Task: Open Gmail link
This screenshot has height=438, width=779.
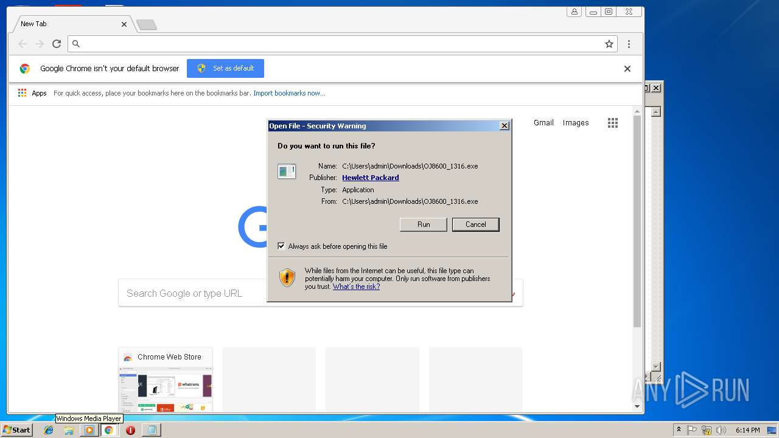Action: (543, 123)
